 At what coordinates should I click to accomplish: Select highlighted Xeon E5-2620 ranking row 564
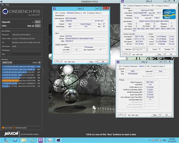pyautogui.click(x=21, y=81)
